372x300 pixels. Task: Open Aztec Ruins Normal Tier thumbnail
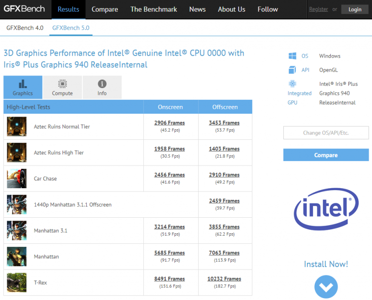16,127
